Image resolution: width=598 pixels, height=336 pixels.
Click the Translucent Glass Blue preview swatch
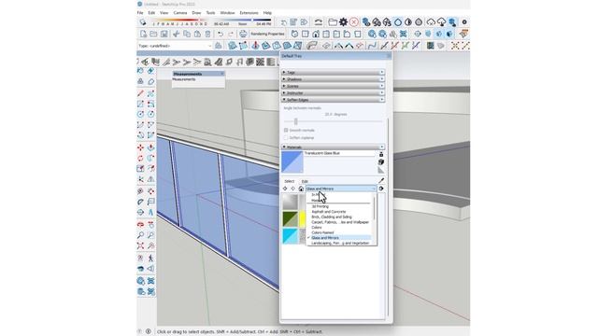(292, 161)
